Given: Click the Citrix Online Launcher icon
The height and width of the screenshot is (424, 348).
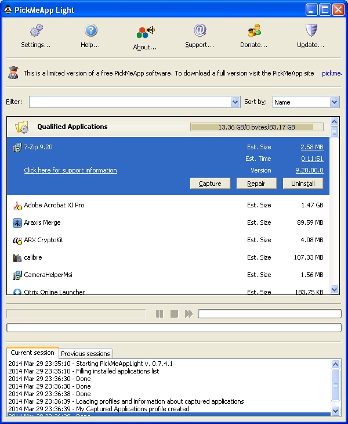Looking at the screenshot, I should (x=17, y=292).
